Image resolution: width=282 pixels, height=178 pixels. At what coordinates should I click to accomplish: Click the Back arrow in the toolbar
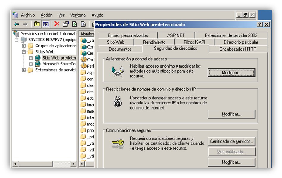(17, 24)
